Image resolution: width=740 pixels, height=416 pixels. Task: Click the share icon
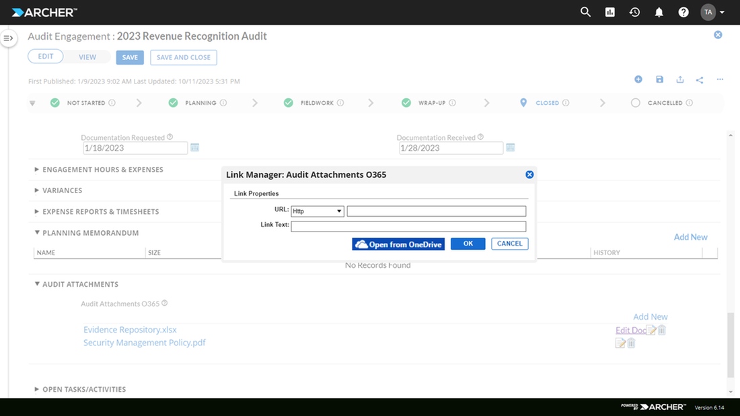pyautogui.click(x=700, y=80)
